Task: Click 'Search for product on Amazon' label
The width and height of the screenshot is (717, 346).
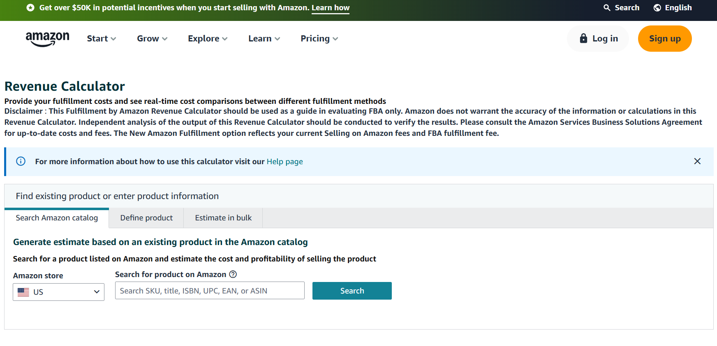Action: pyautogui.click(x=171, y=275)
